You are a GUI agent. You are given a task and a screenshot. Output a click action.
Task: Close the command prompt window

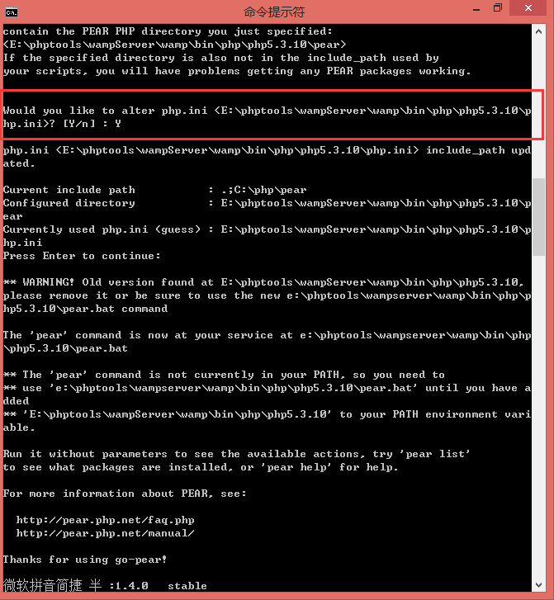point(528,8)
